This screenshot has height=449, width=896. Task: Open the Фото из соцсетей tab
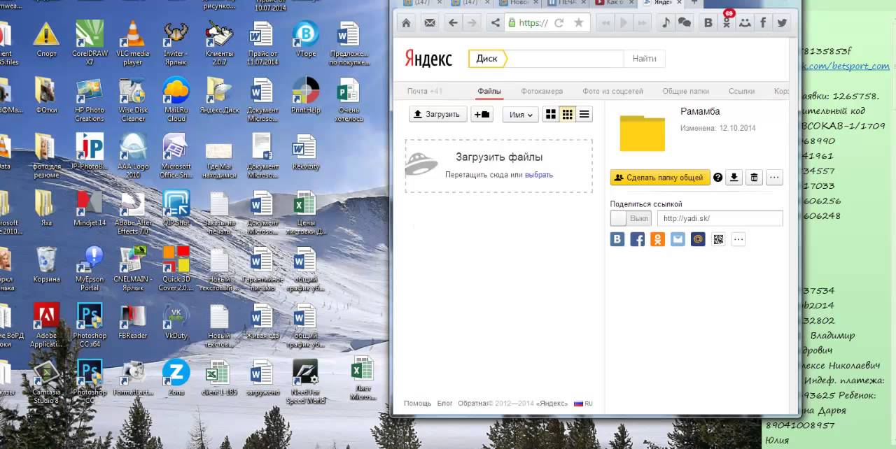612,91
